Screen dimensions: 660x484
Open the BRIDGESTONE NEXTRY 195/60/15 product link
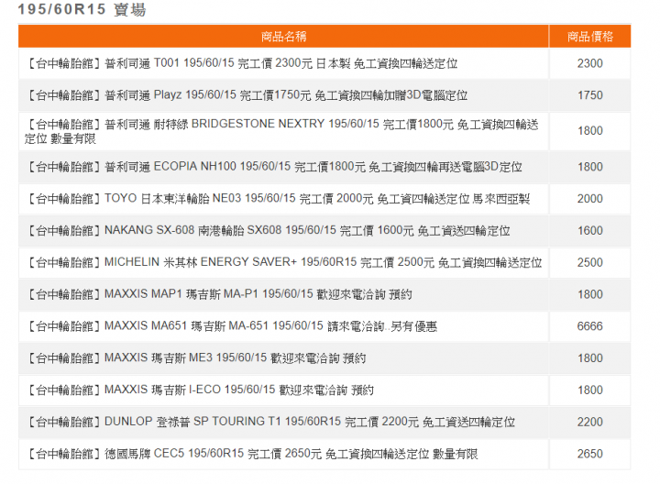click(281, 131)
